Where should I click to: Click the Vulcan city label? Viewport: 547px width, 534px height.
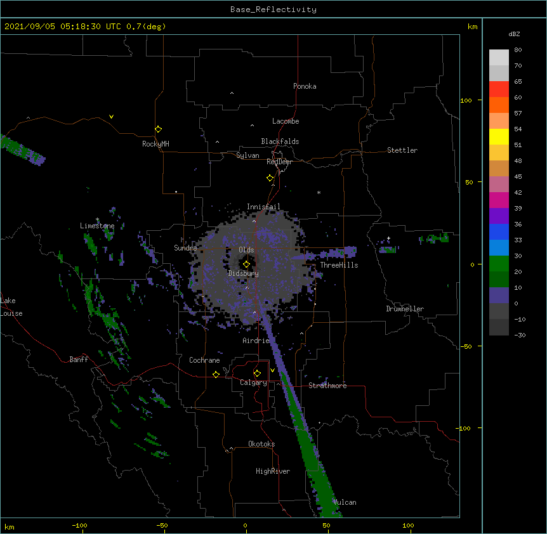coord(345,502)
